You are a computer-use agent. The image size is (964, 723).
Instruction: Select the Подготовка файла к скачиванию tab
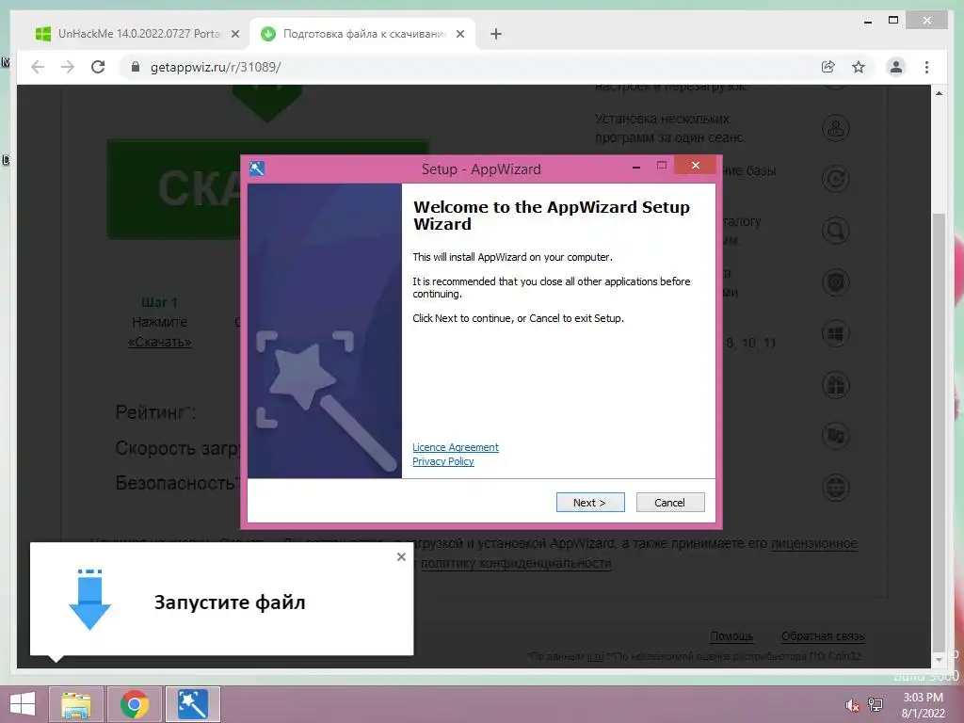[362, 34]
